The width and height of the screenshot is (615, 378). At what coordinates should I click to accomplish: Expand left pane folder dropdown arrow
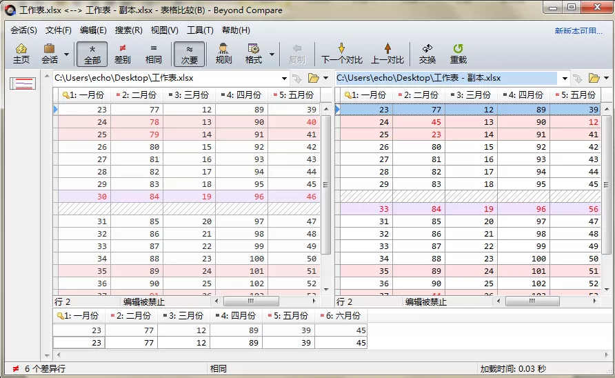[x=325, y=78]
